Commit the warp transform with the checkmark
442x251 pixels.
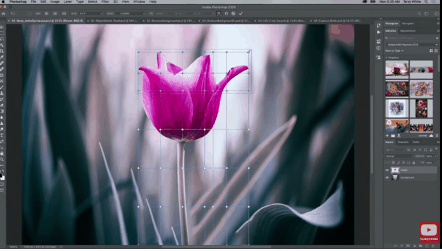click(241, 13)
